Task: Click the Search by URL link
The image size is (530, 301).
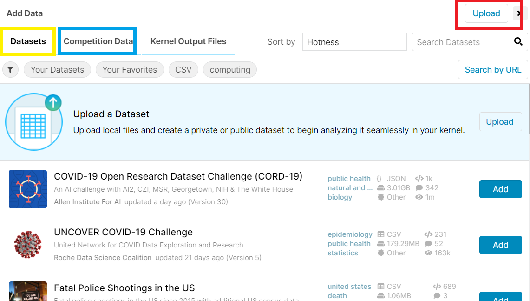Action: point(493,69)
